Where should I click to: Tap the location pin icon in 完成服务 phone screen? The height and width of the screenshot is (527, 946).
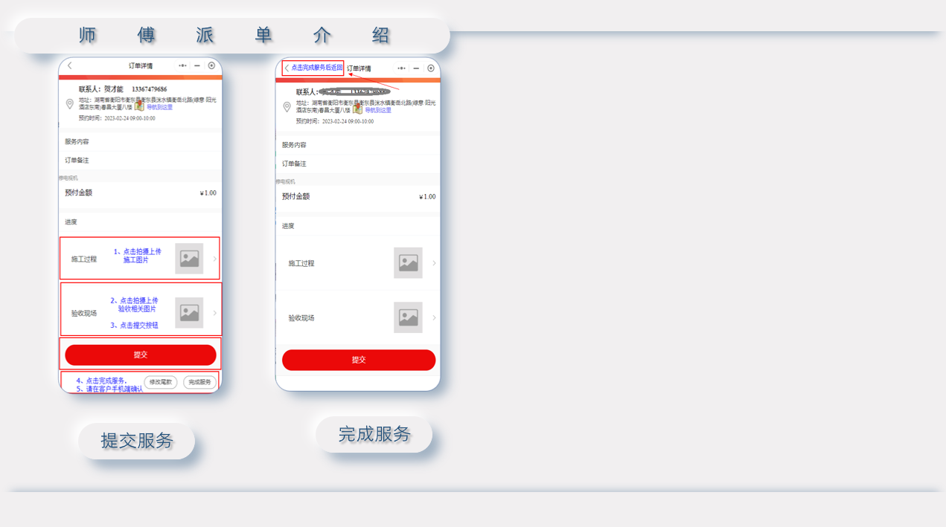287,107
